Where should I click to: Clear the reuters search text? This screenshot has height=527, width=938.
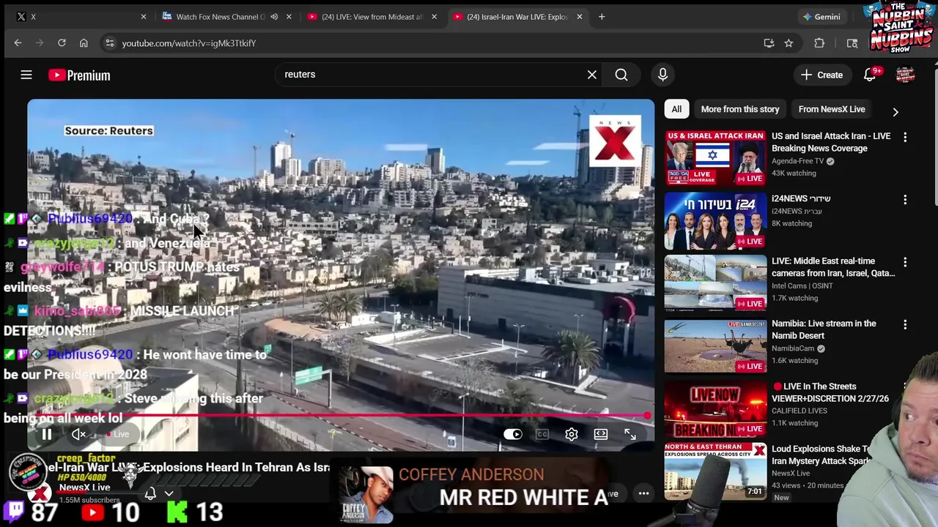(592, 75)
